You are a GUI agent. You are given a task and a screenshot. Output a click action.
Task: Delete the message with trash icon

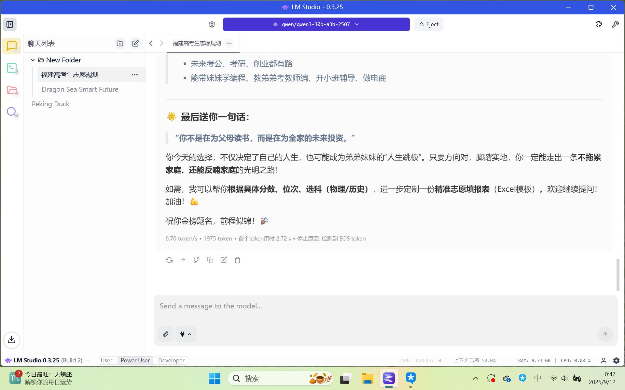[x=237, y=260]
